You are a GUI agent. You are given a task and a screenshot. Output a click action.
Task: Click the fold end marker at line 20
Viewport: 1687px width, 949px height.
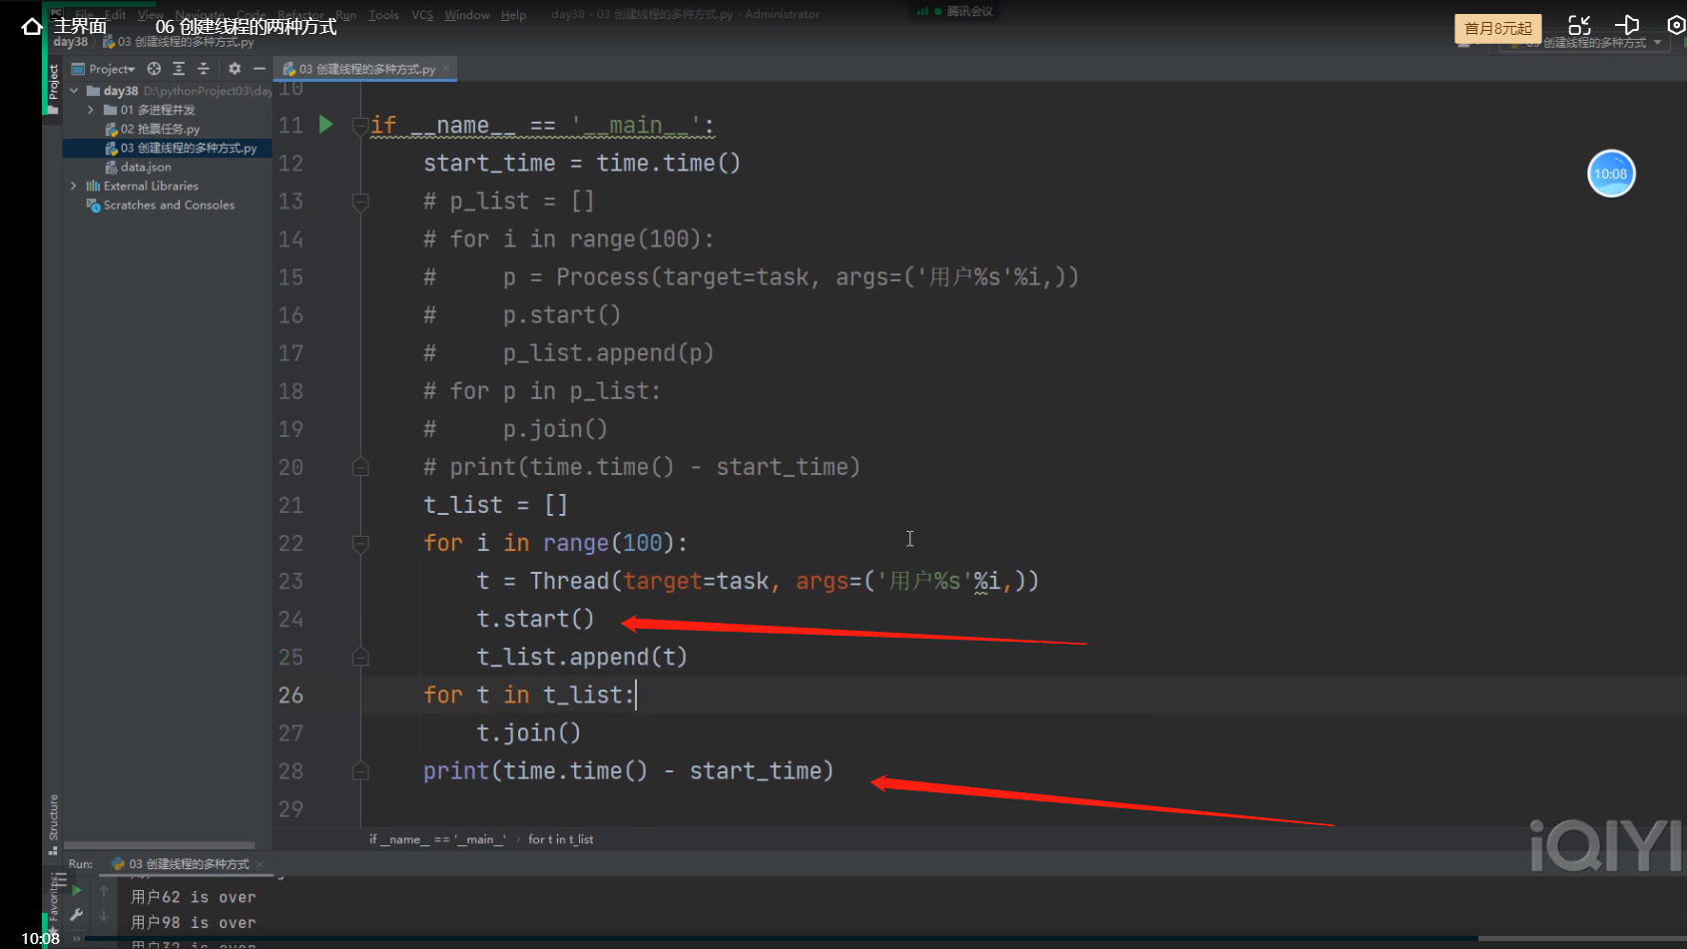coord(360,467)
